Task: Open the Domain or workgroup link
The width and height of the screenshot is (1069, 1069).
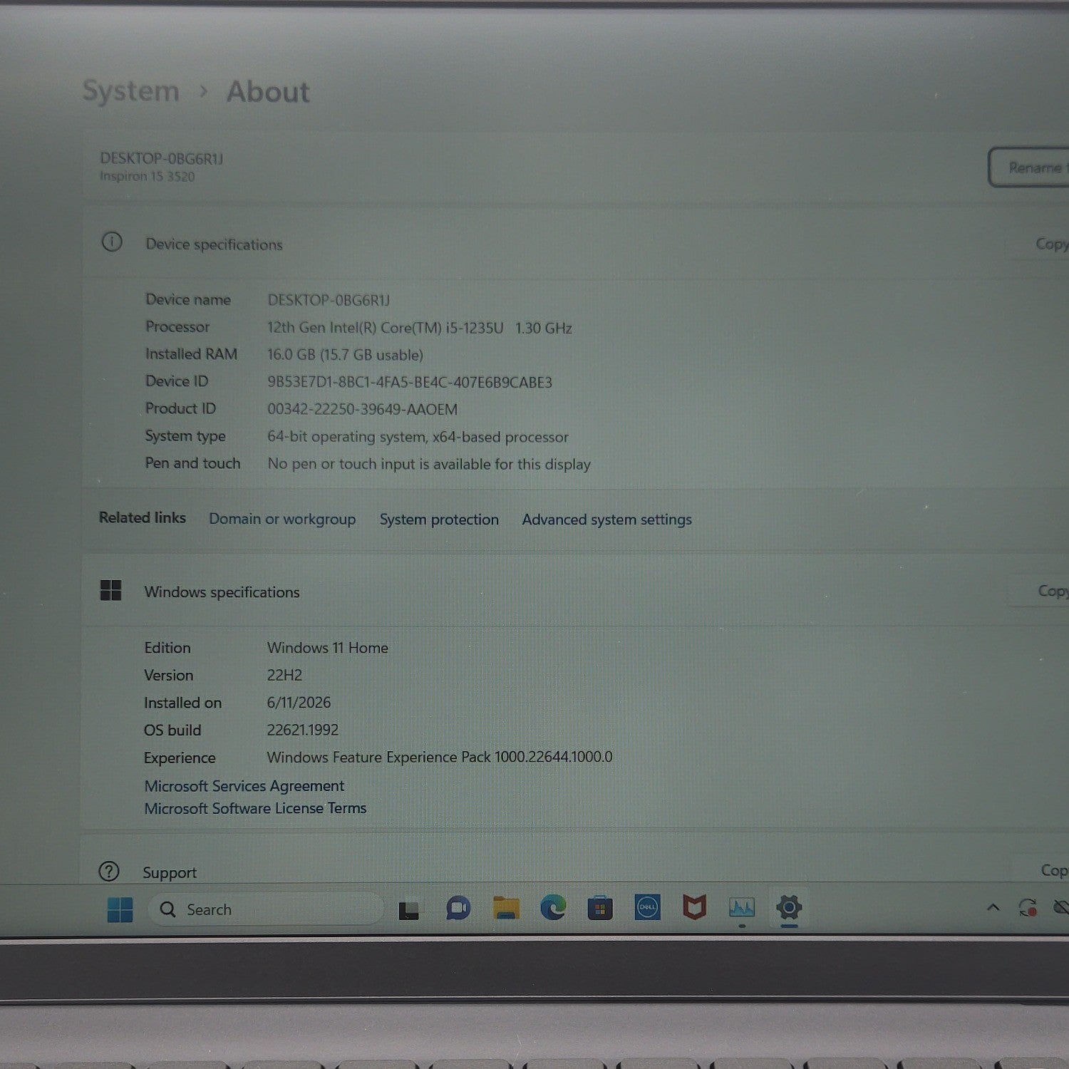Action: click(x=282, y=519)
